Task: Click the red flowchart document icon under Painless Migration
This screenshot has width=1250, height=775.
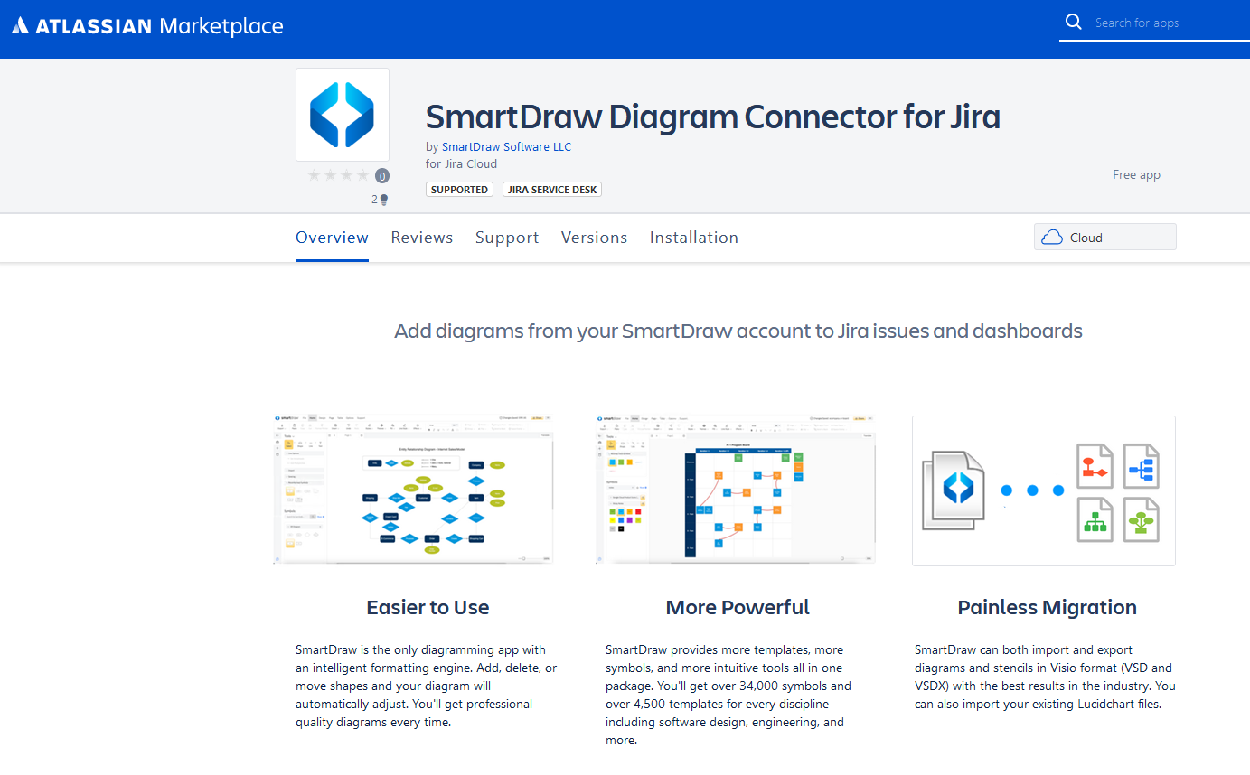Action: tap(1095, 466)
